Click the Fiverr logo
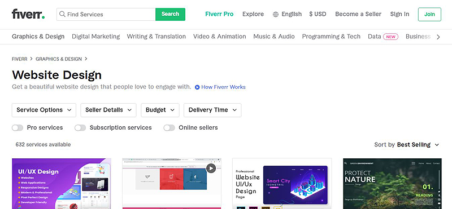The height and width of the screenshot is (209, 452). [28, 14]
